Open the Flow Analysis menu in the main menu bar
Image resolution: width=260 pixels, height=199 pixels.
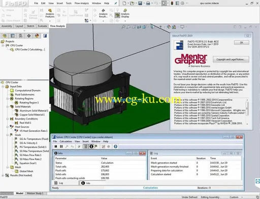pos(82,3)
